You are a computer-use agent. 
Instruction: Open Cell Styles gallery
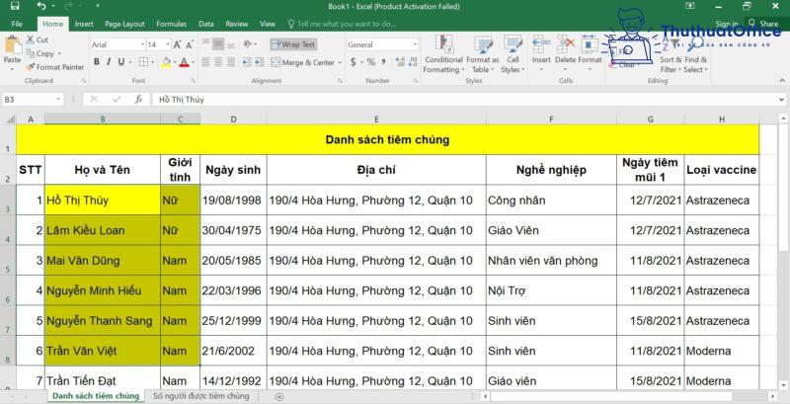513,54
